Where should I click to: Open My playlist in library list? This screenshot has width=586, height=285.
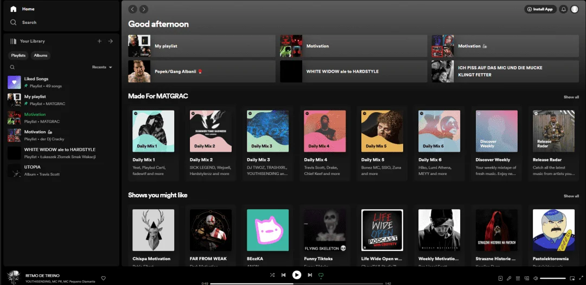point(61,100)
